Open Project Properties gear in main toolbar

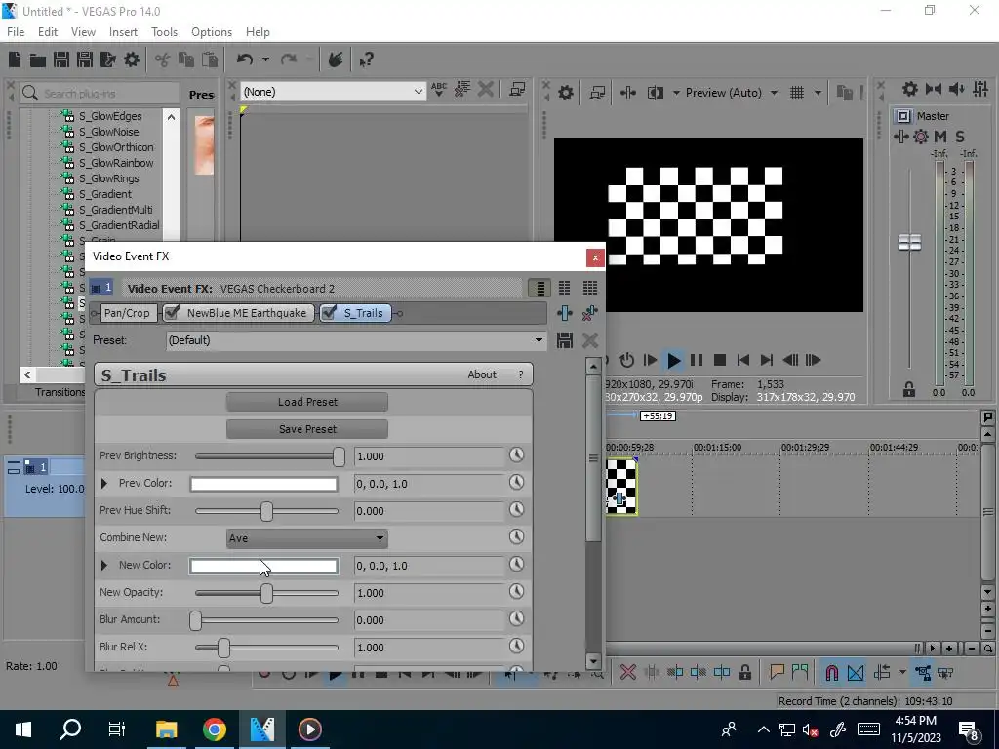tap(132, 59)
